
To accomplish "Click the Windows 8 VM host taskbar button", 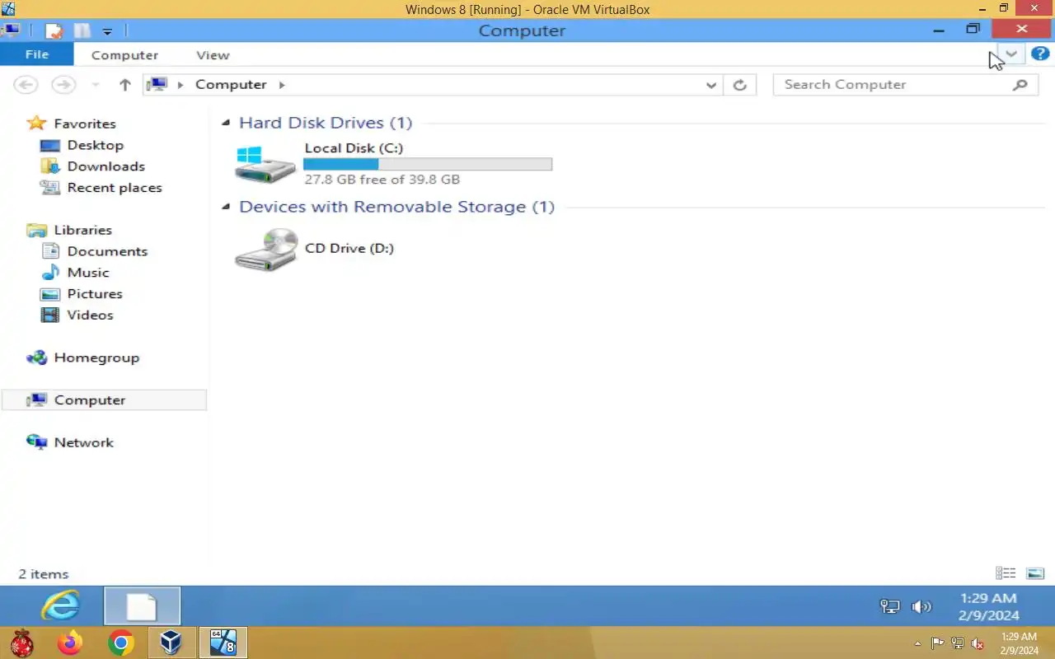I will 223,643.
